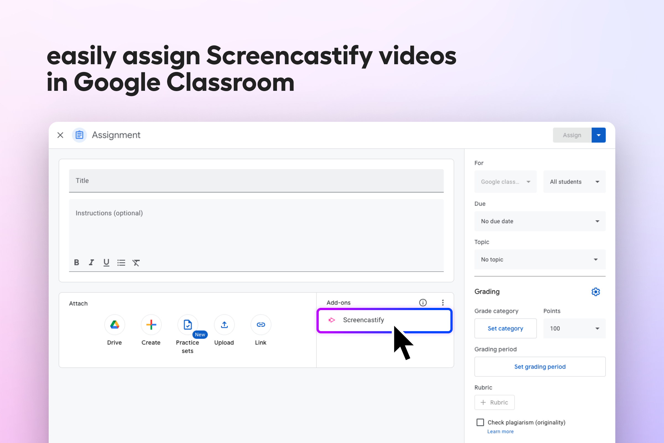The width and height of the screenshot is (664, 443).
Task: Click the Google Drive attach icon
Action: [114, 324]
